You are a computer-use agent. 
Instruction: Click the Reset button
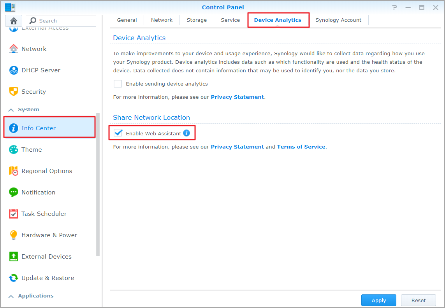418,300
